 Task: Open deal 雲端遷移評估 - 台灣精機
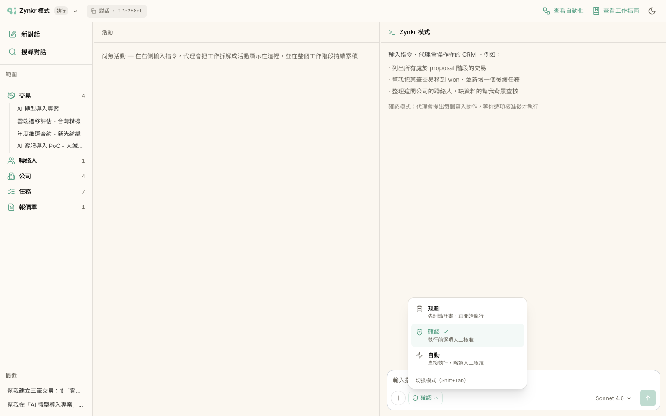point(49,121)
